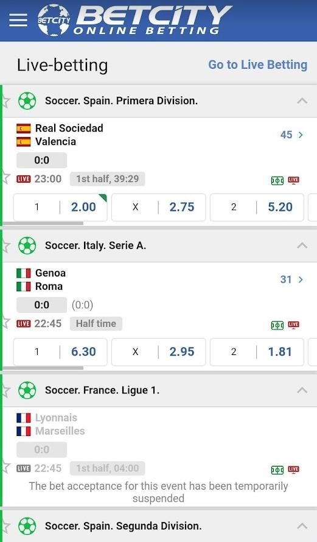
Task: Tap the Betcity globe logo
Action: [x=54, y=20]
